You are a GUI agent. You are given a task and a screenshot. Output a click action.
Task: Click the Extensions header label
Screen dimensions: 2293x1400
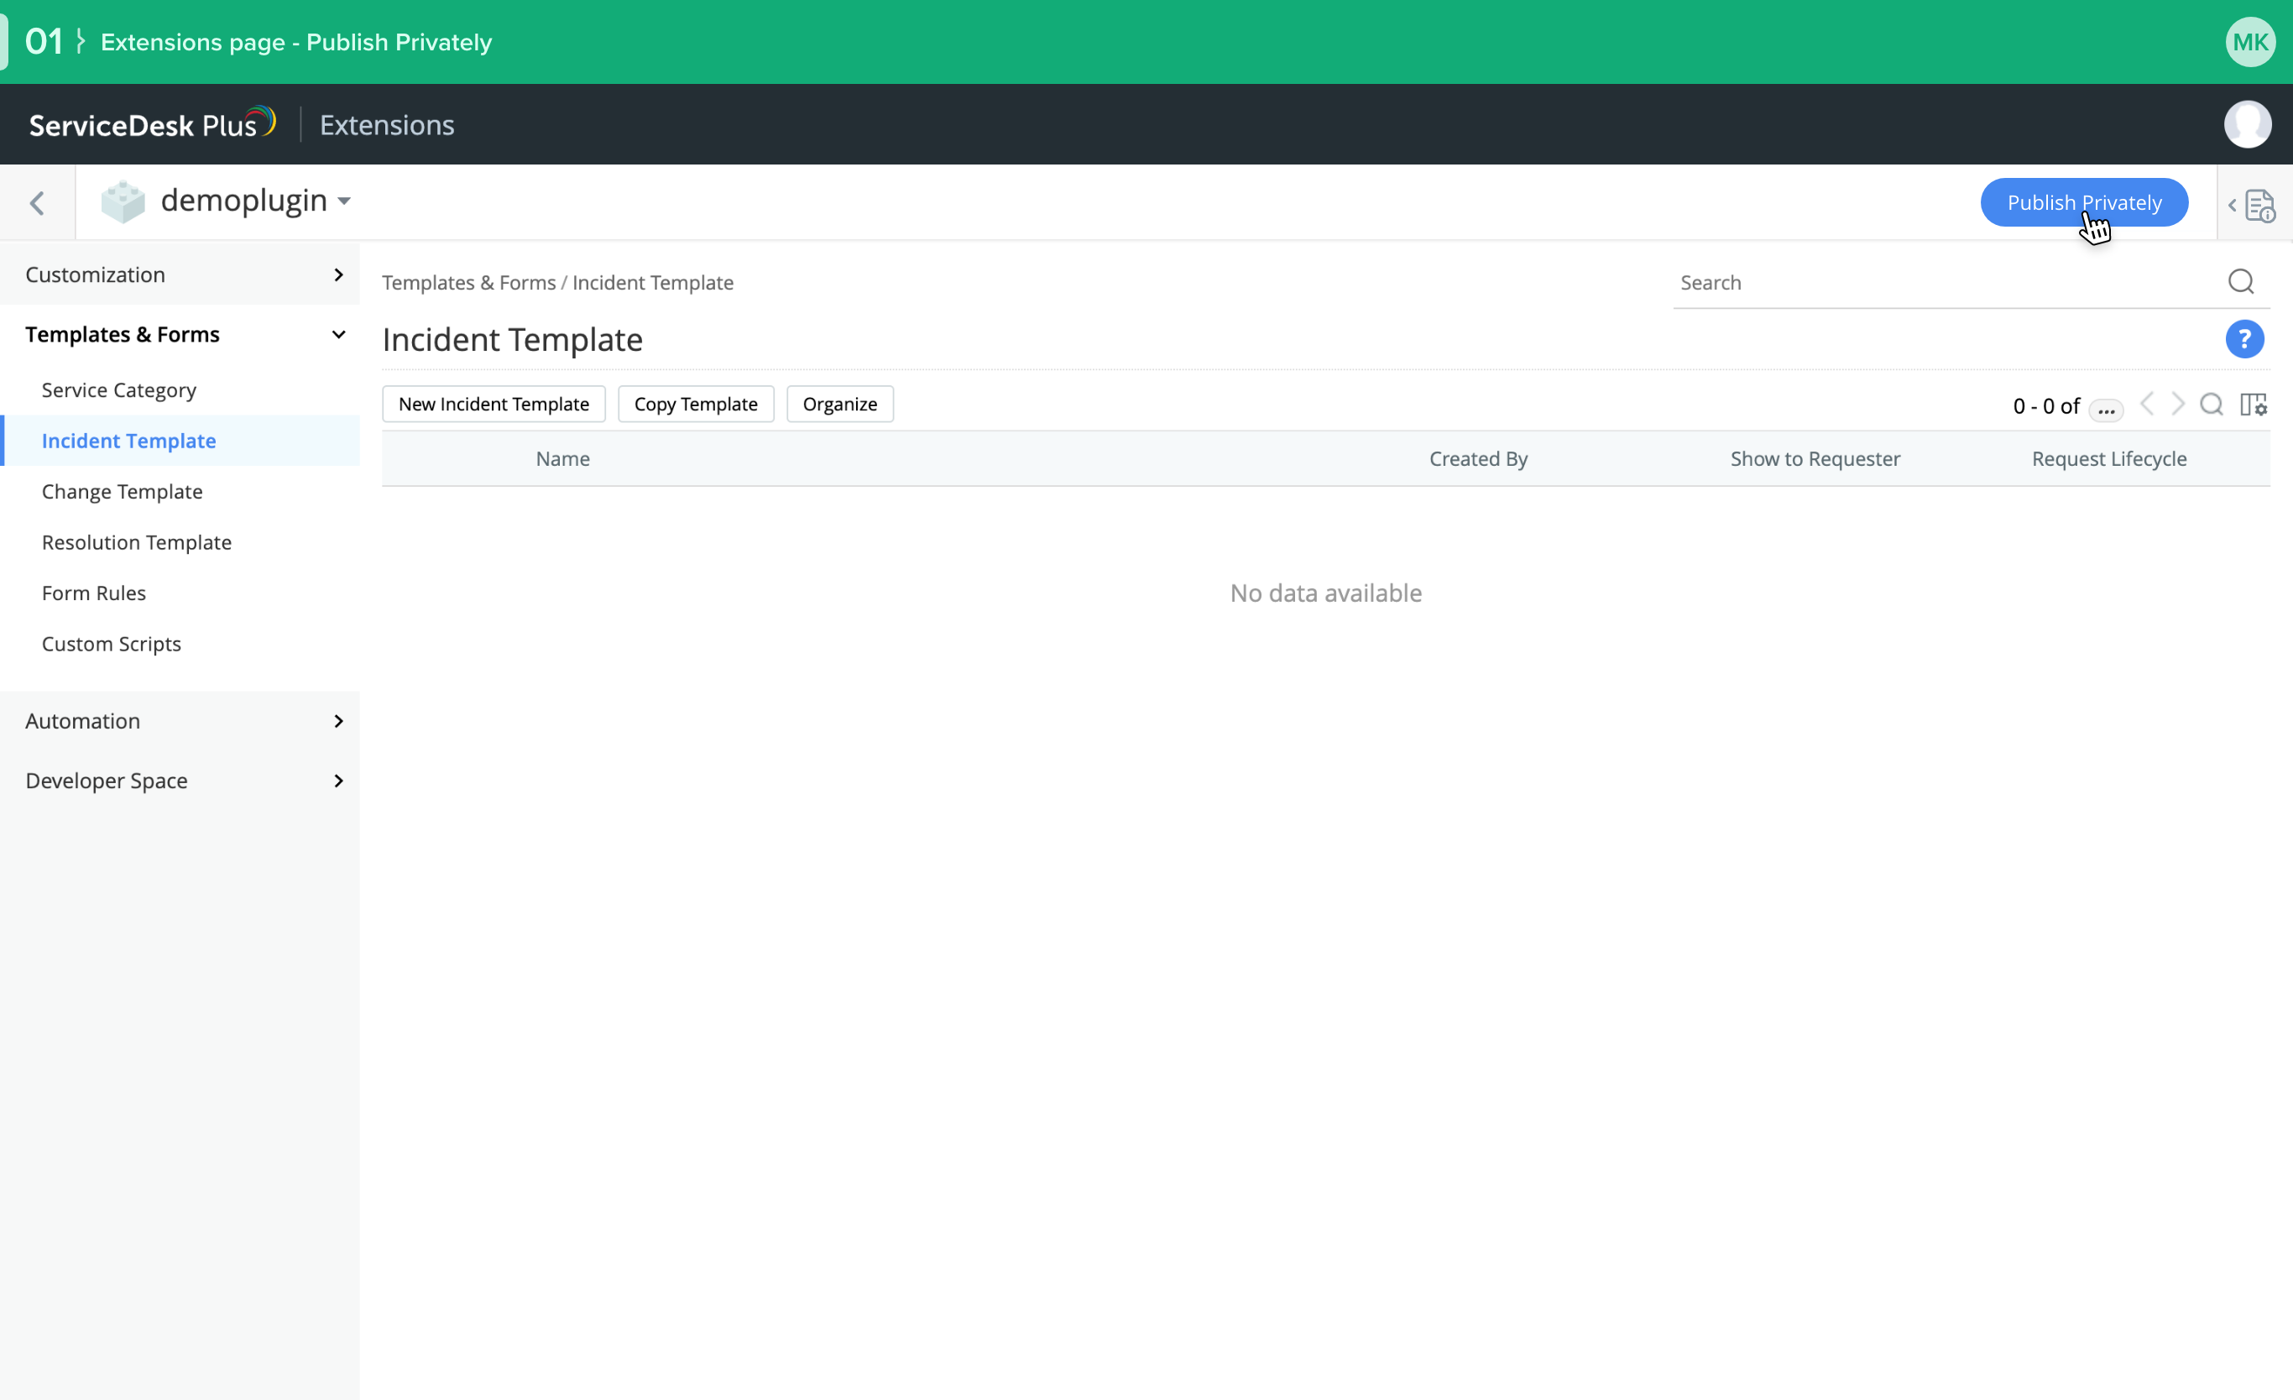387,125
